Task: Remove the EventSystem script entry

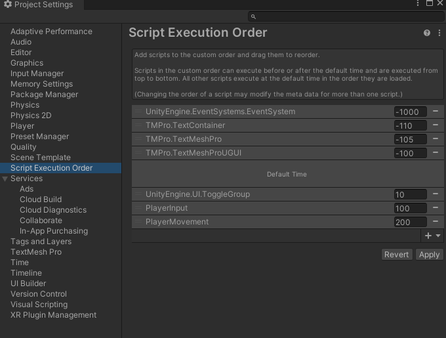Action: (436, 111)
